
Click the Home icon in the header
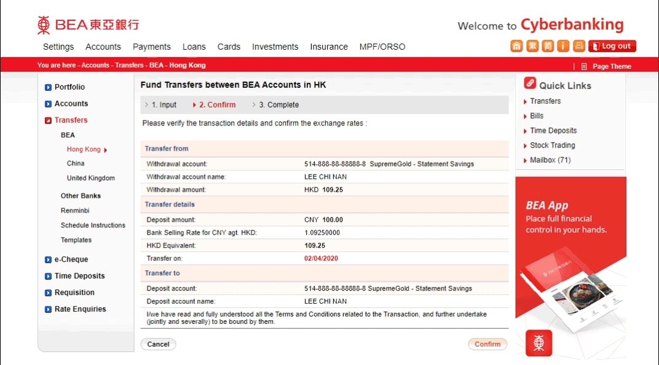click(x=516, y=46)
